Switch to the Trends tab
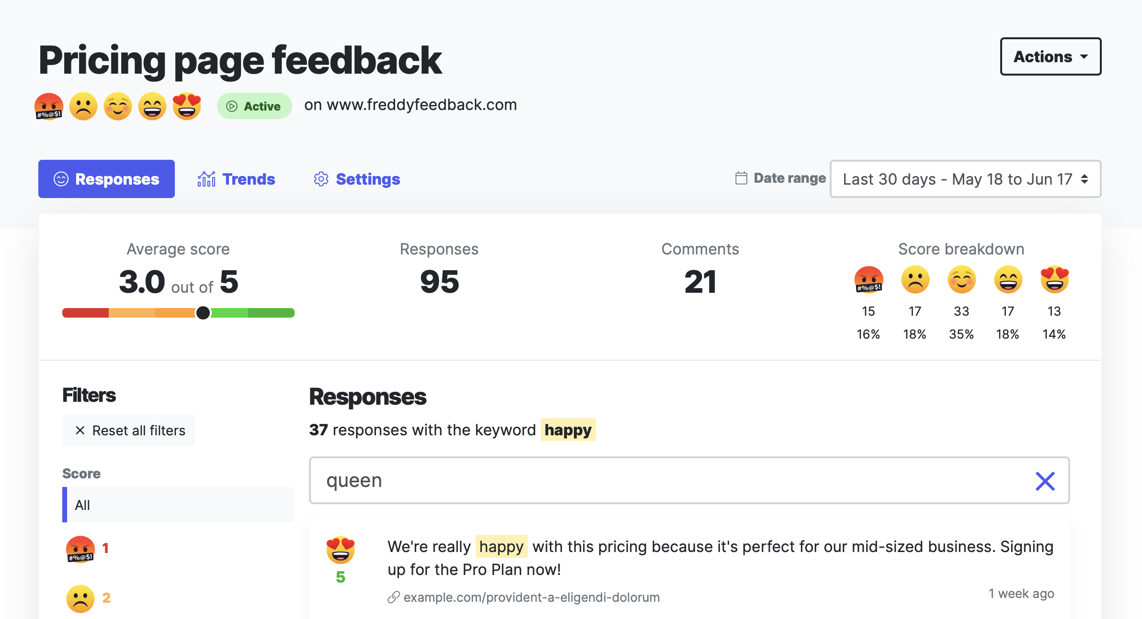This screenshot has height=619, width=1142. (x=237, y=179)
